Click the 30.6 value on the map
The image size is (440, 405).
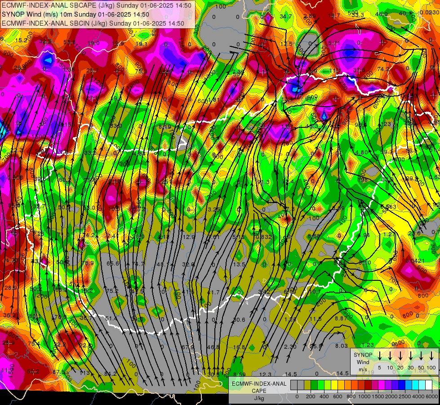(x=239, y=319)
